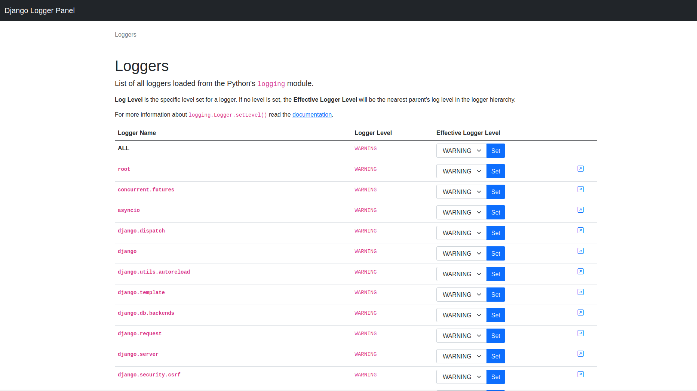This screenshot has width=697, height=391.
Task: Click Set button for django.db.backends
Action: click(x=496, y=315)
